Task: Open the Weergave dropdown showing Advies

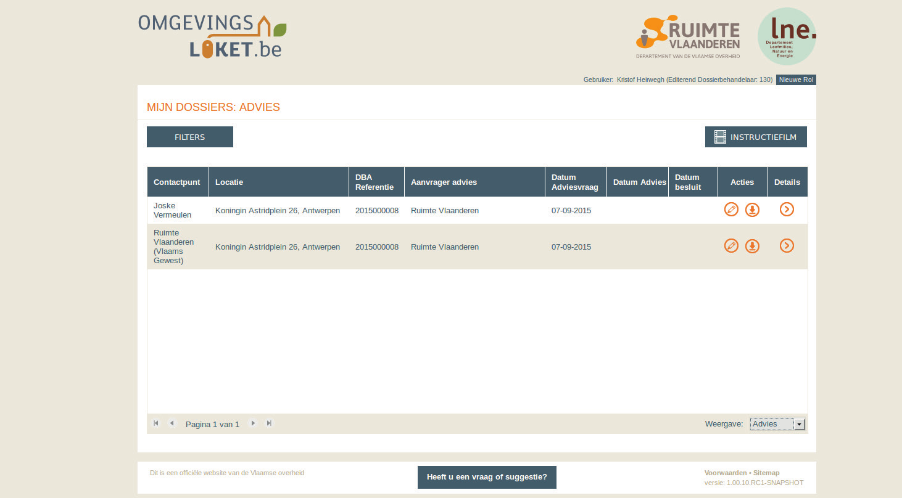Action: click(x=778, y=424)
